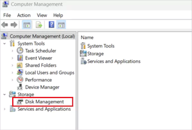192x130 pixels.
Task: Select Services and Applications label in tree
Action: pos(44,109)
